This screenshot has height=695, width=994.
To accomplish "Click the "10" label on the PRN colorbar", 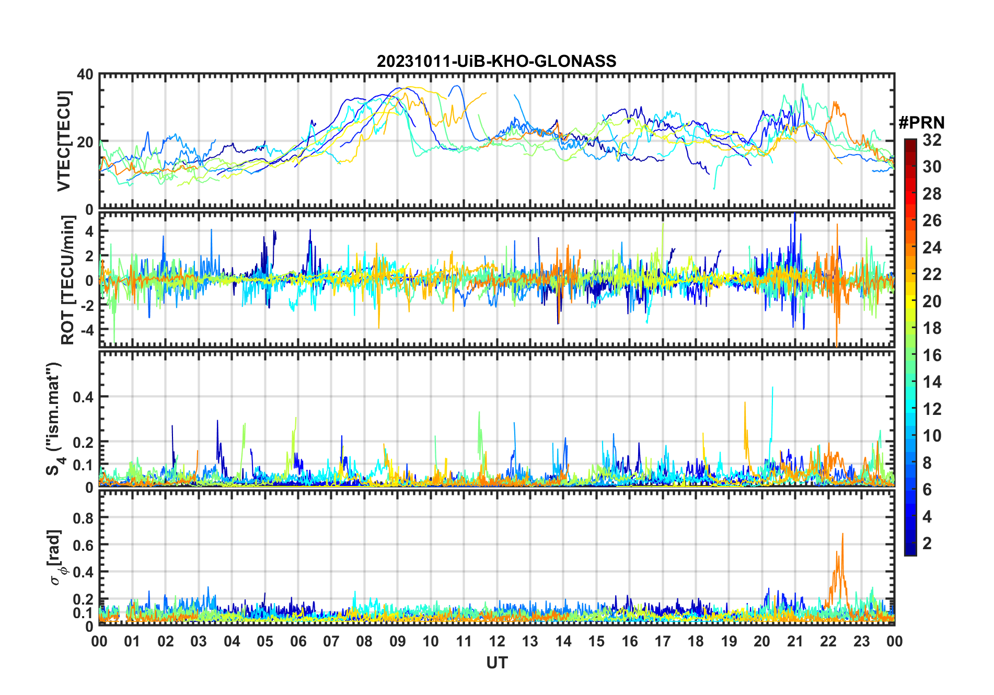I will pos(932,436).
